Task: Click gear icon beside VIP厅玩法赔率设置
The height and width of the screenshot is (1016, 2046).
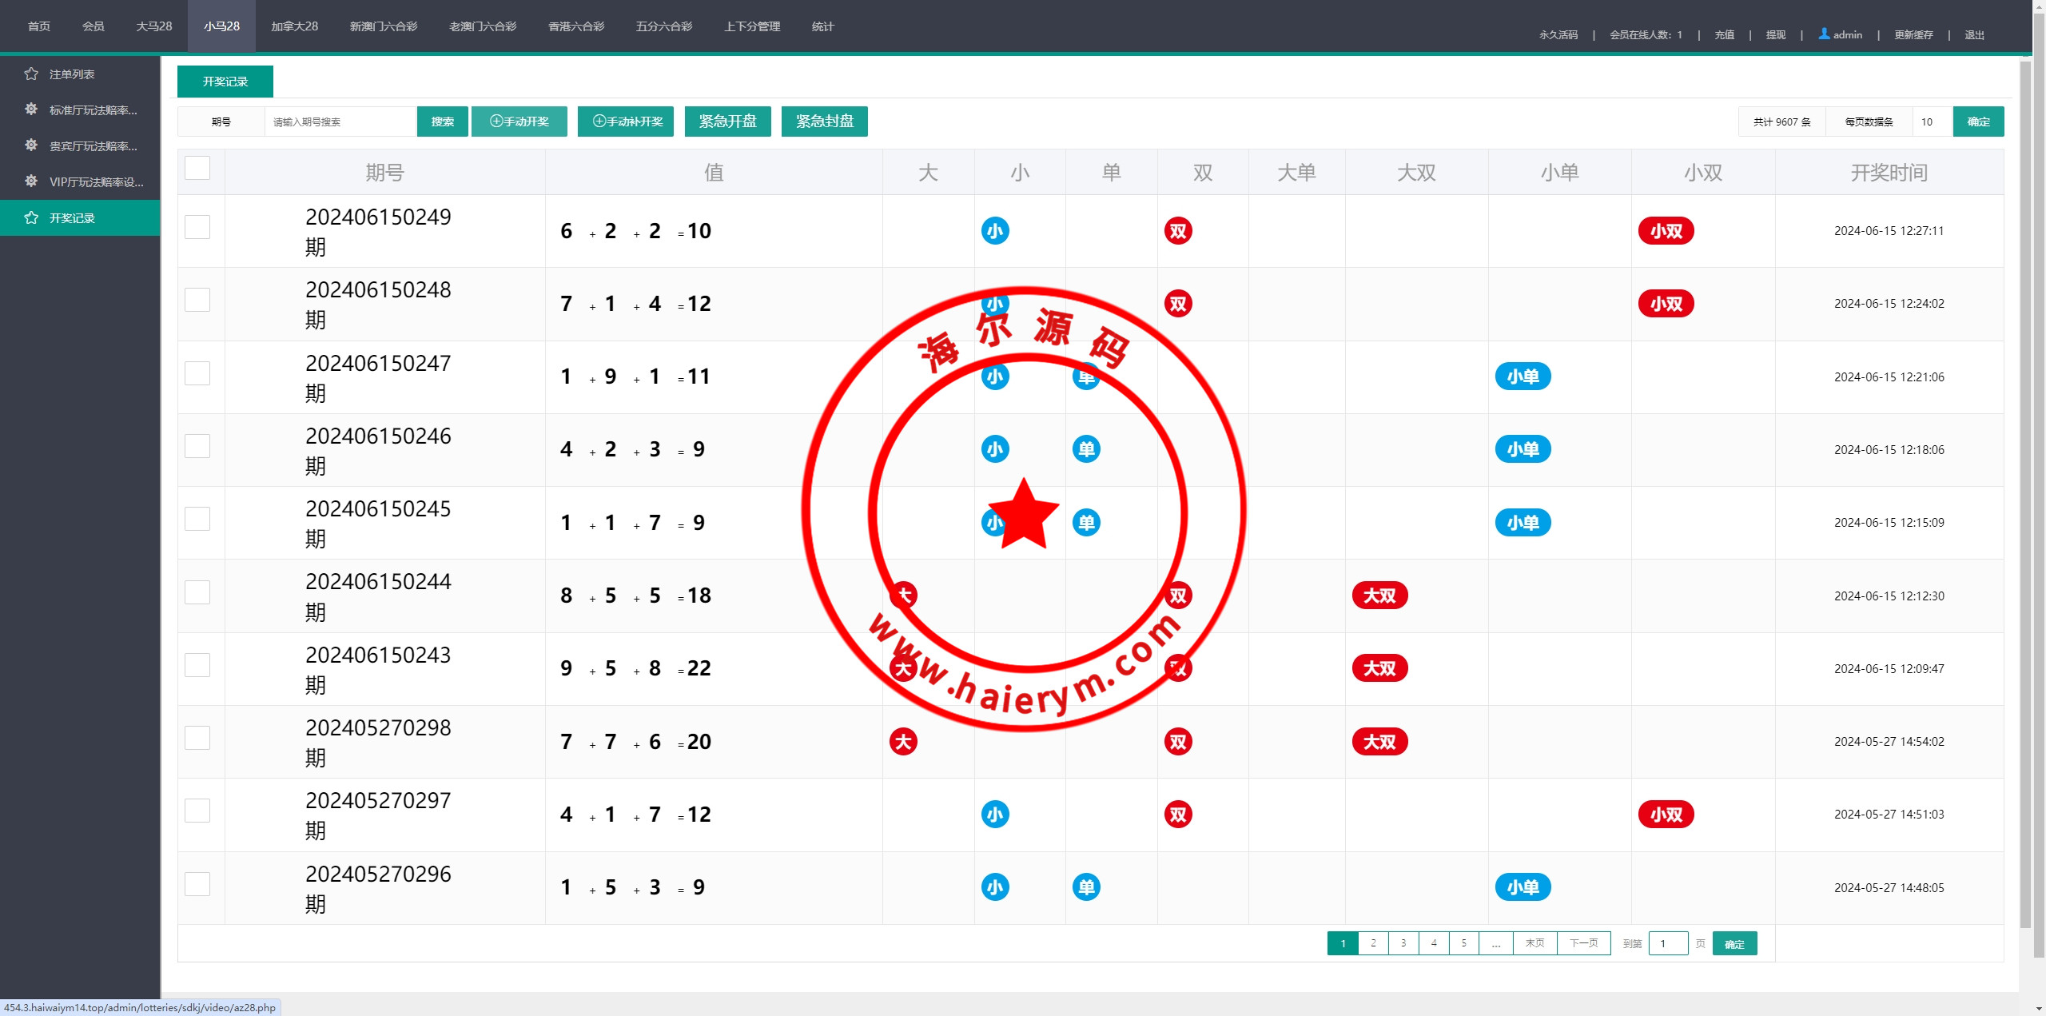Action: point(31,181)
